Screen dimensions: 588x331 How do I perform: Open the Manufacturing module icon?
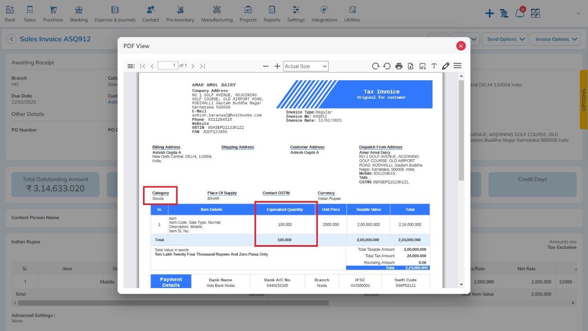pyautogui.click(x=217, y=14)
